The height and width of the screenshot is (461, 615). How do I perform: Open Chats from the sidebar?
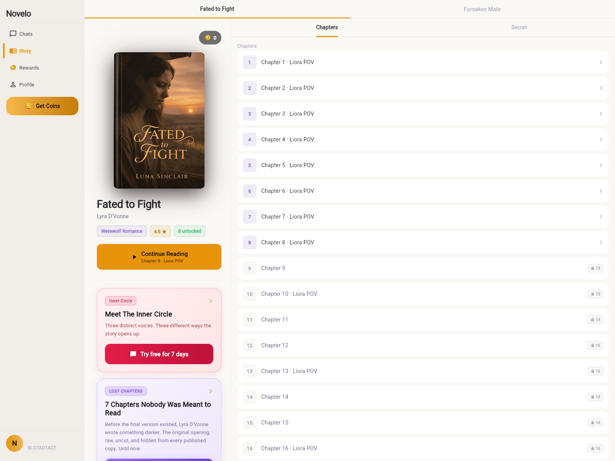coord(42,34)
